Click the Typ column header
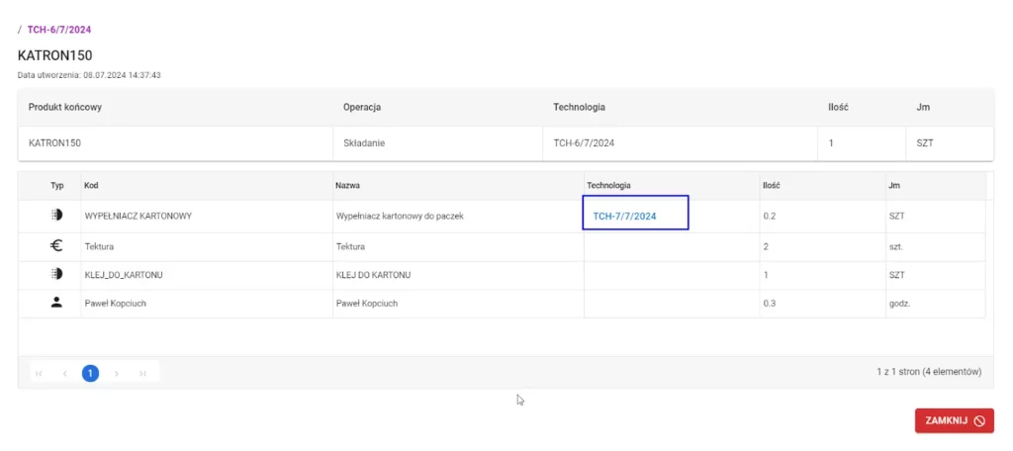The height and width of the screenshot is (451, 1013). (x=56, y=185)
